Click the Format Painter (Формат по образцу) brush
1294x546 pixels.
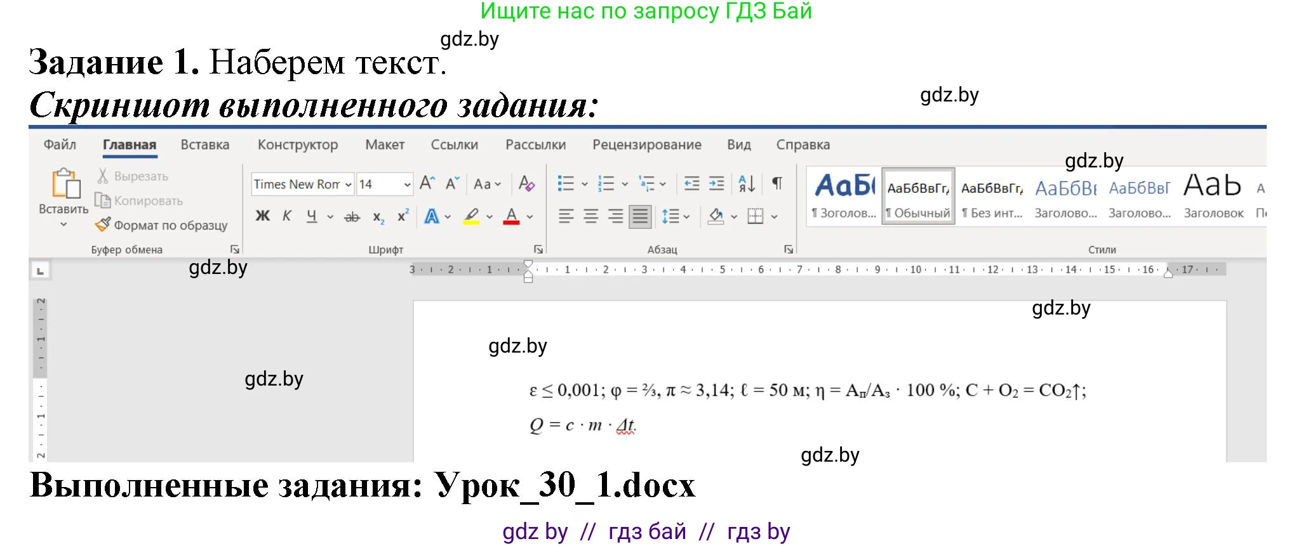103,224
